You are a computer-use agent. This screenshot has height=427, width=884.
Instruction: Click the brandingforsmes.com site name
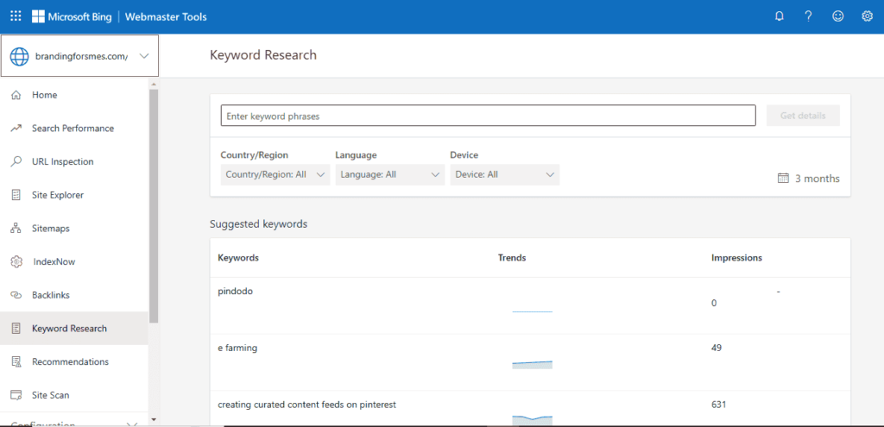point(82,56)
